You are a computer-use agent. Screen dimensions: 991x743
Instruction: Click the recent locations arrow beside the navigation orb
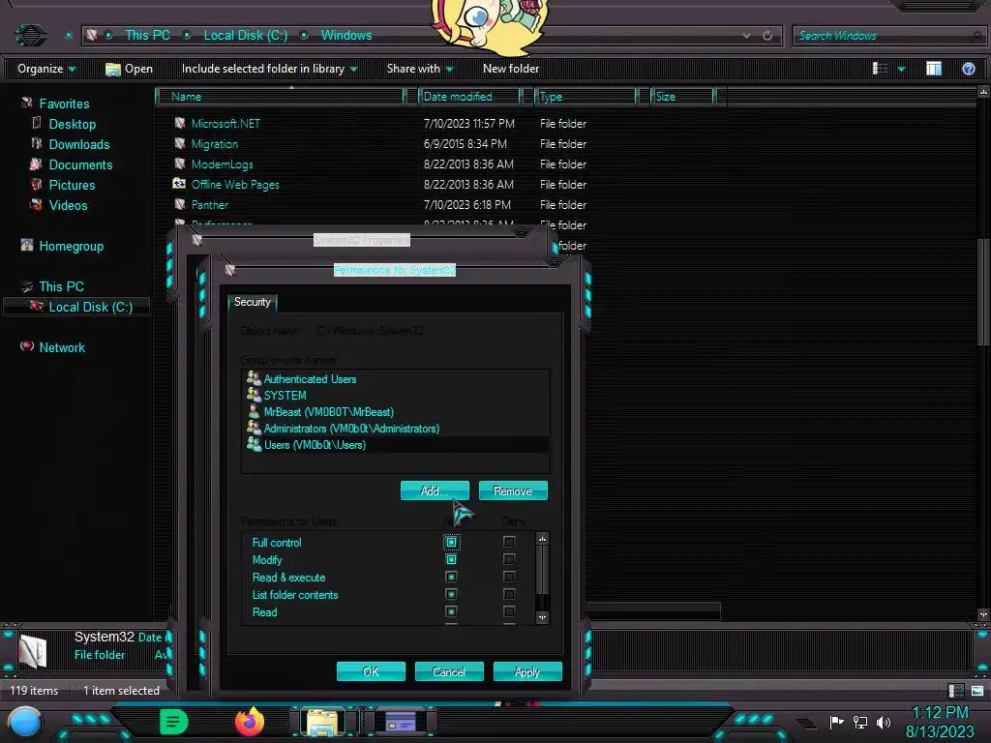[69, 36]
